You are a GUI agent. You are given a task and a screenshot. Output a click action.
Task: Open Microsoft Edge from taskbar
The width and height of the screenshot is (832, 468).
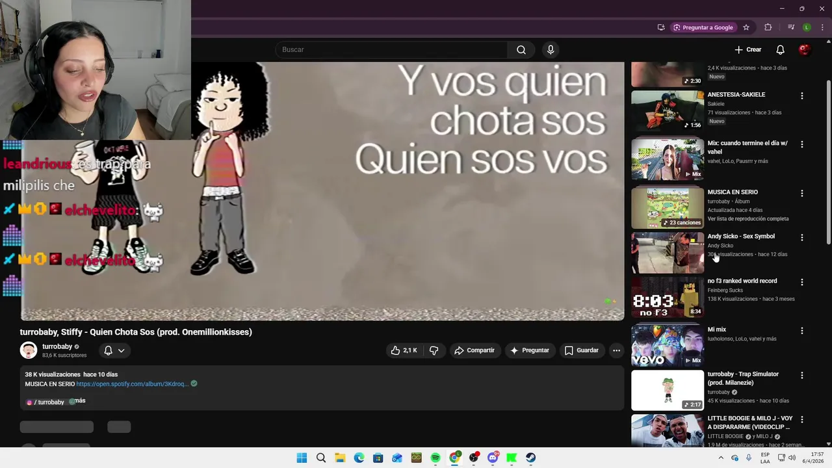tap(359, 458)
